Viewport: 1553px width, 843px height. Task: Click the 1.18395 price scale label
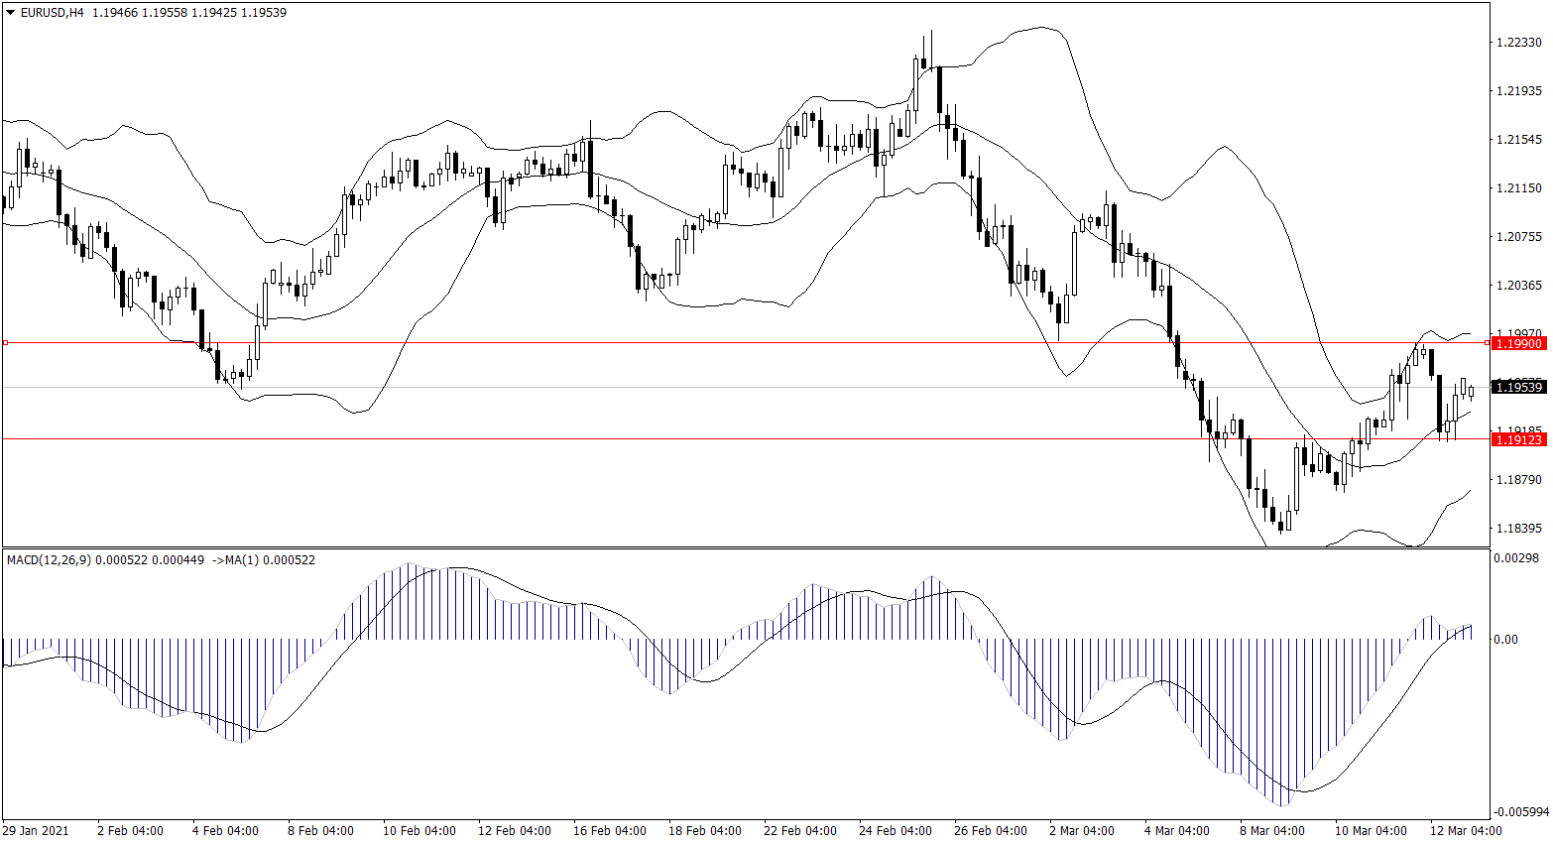(1518, 529)
